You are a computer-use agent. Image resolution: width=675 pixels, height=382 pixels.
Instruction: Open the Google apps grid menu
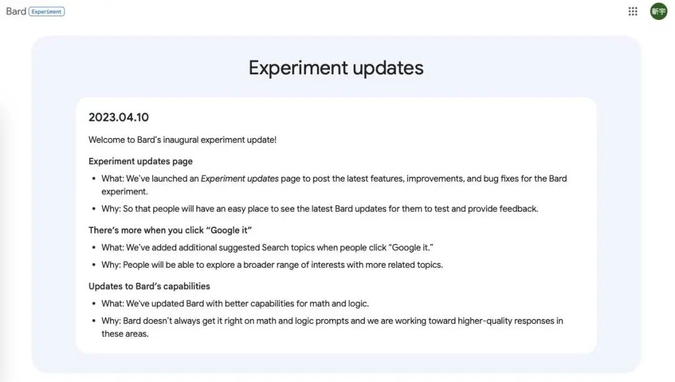pyautogui.click(x=632, y=12)
